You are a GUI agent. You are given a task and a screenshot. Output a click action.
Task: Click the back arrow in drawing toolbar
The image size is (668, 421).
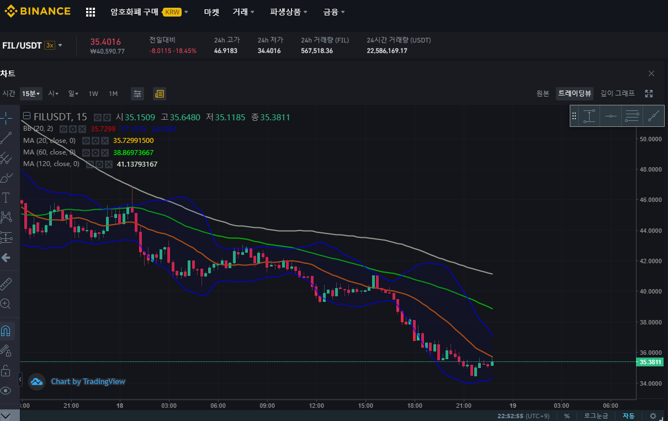coord(6,257)
